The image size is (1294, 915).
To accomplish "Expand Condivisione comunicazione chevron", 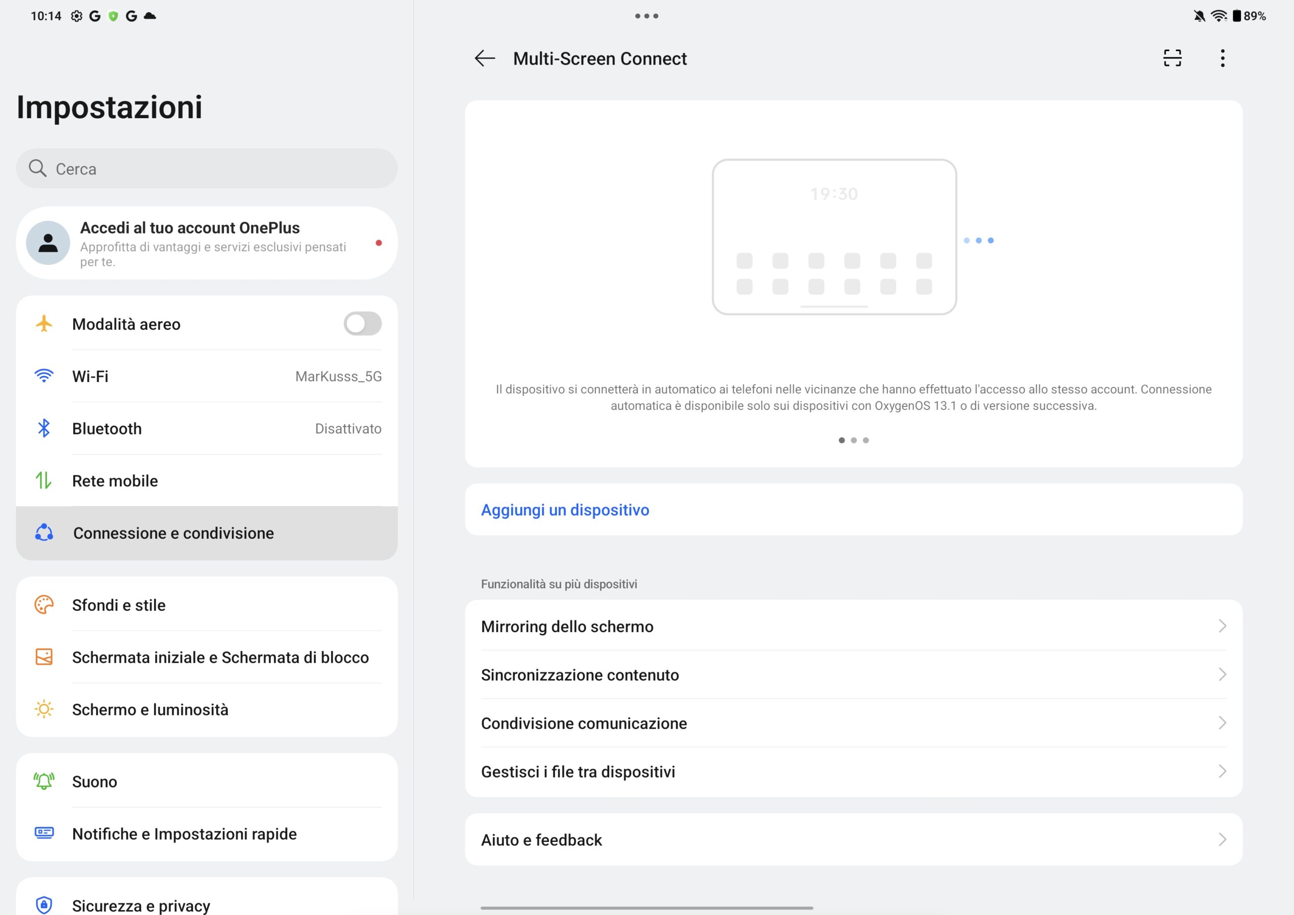I will pos(1222,723).
